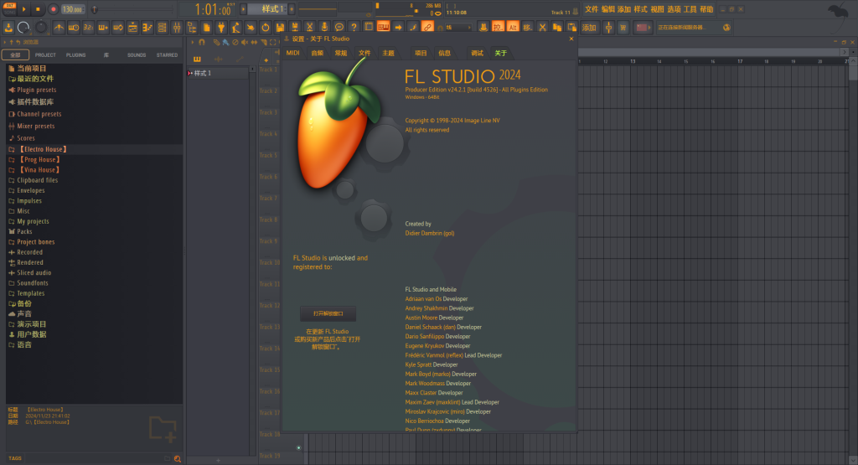
Task: Click the record button in transport
Action: (x=53, y=9)
